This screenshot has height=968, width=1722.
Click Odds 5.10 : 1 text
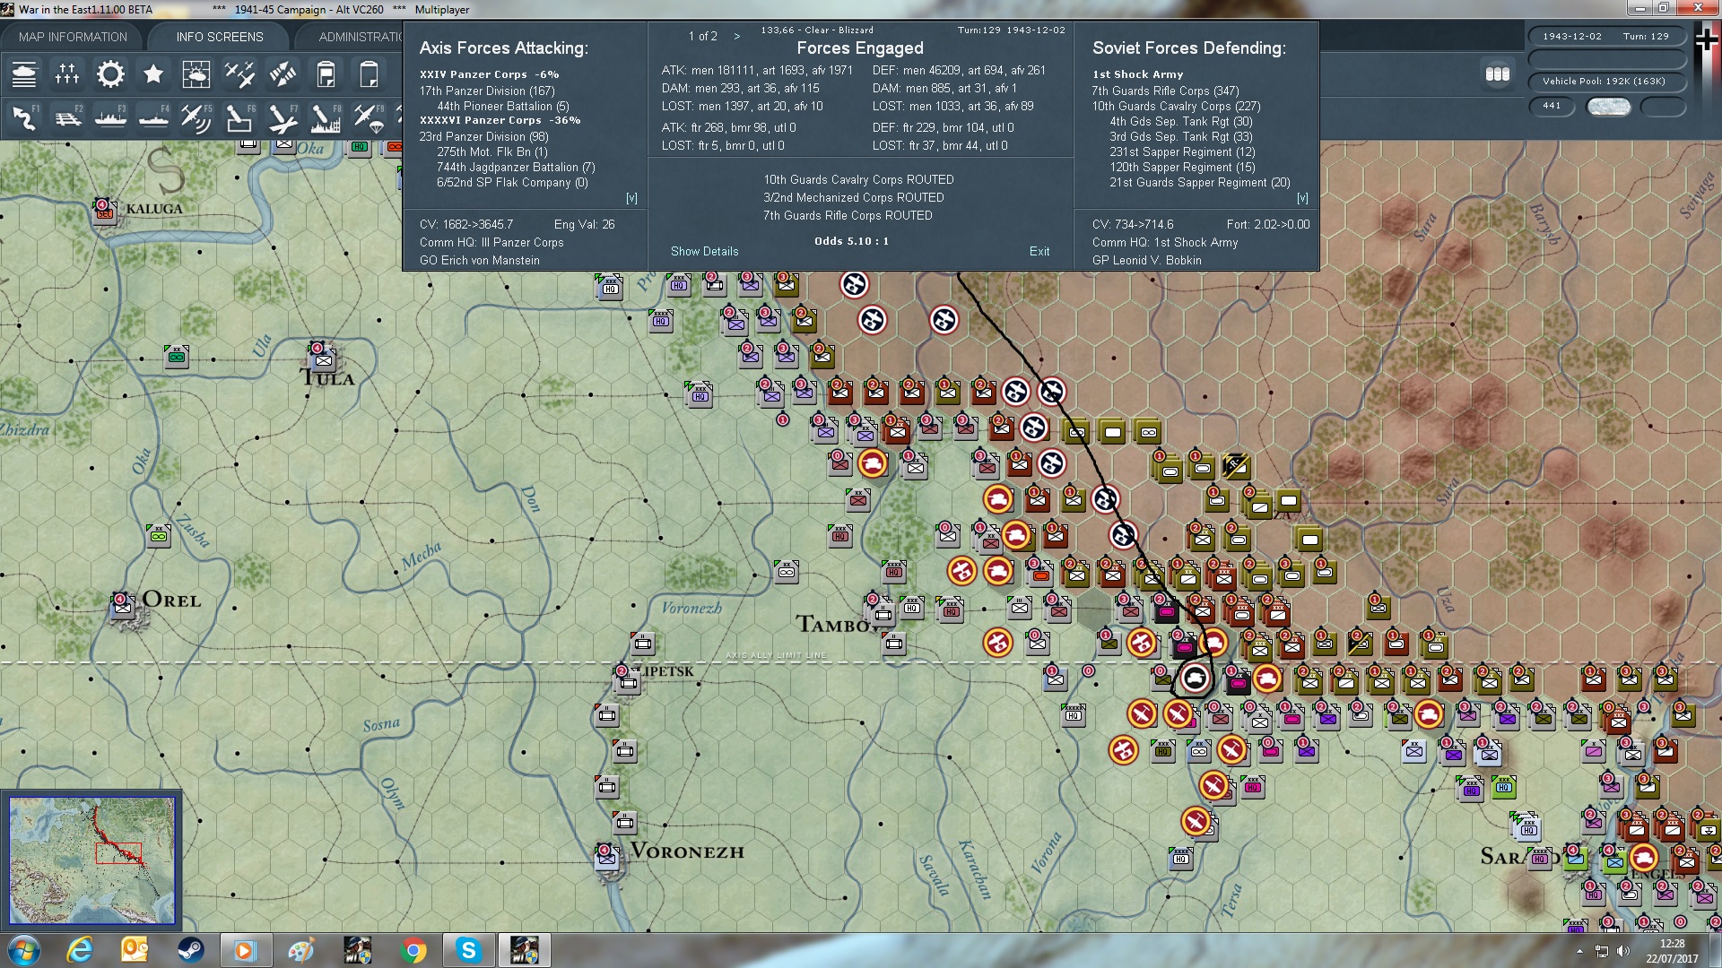pyautogui.click(x=851, y=241)
